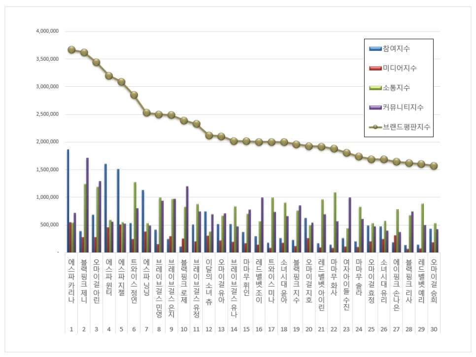The height and width of the screenshot is (357, 476).
Task: Select the 참여지수 legend text label
Action: click(x=396, y=48)
